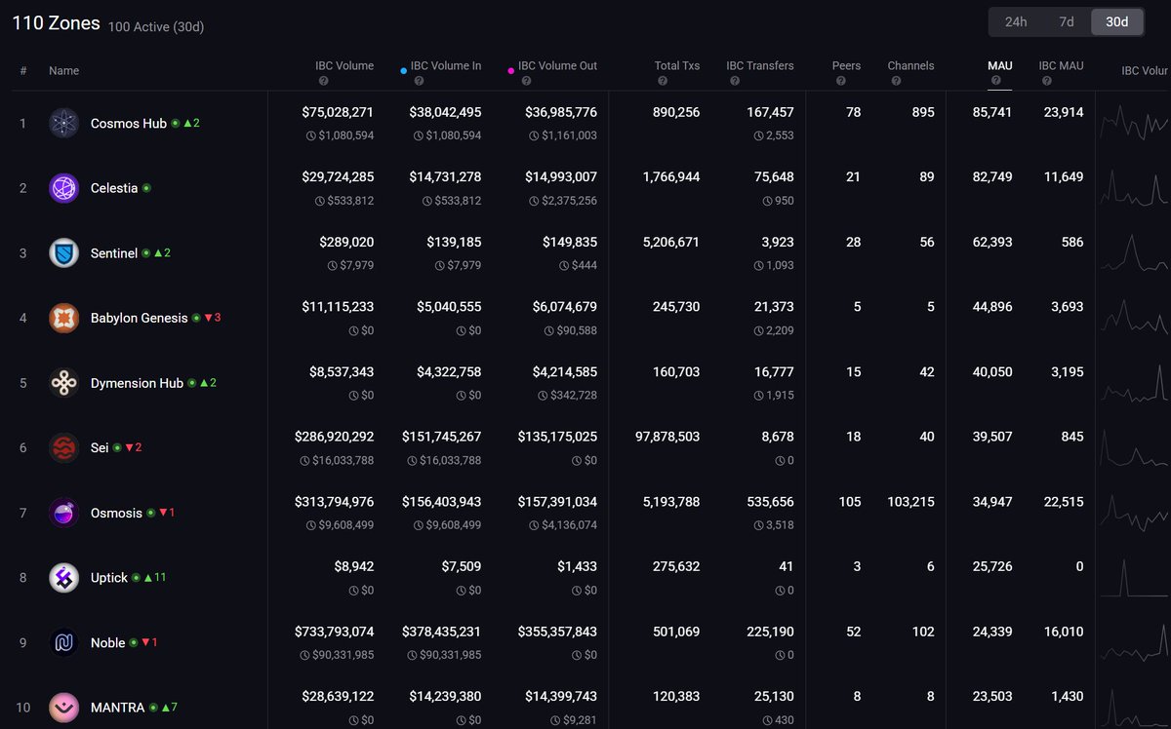This screenshot has width=1171, height=729.
Task: Click the MANTRA logo icon
Action: click(64, 708)
